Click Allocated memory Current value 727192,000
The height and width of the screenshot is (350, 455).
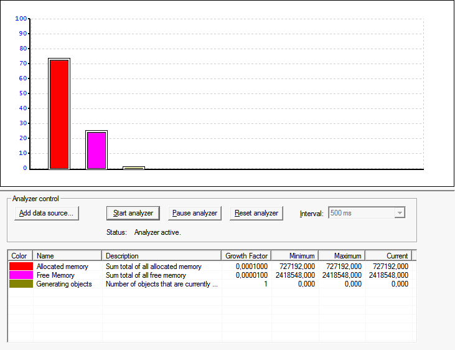[x=391, y=267]
